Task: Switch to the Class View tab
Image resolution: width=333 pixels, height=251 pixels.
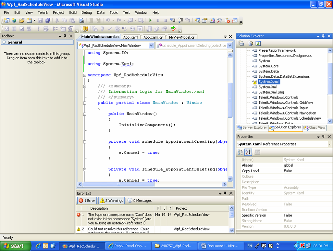Action: [314, 128]
